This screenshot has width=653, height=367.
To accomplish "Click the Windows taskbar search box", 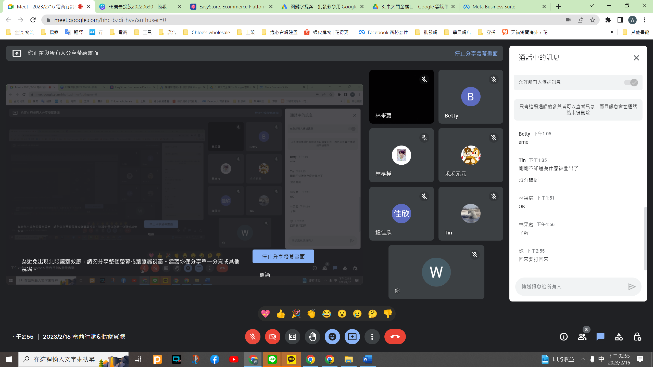I will tap(73, 359).
